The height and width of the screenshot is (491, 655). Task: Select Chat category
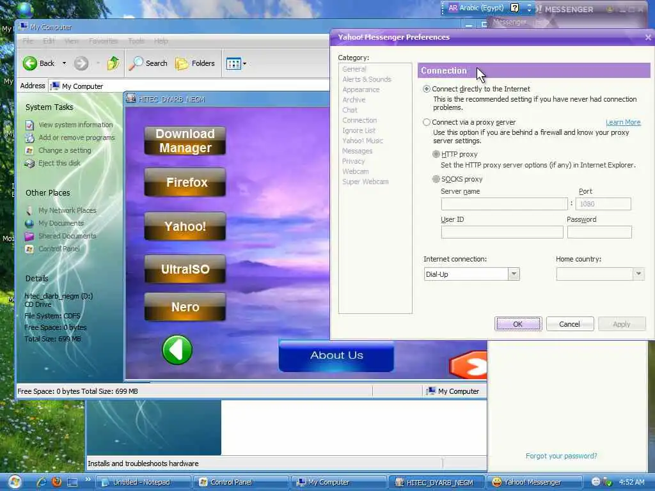pyautogui.click(x=350, y=110)
